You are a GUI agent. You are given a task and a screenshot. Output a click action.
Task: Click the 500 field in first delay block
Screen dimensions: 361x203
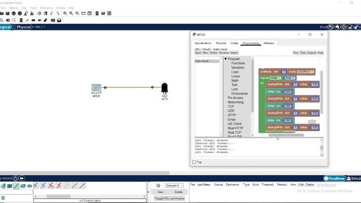pos(288,92)
